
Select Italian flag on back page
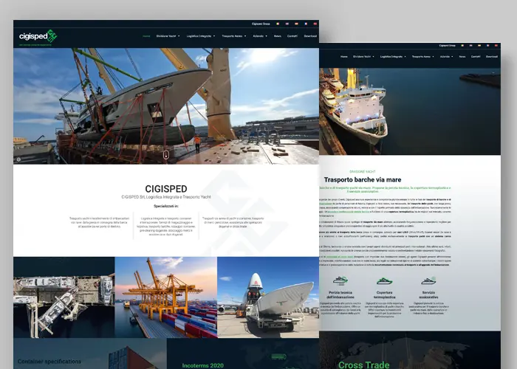coord(462,46)
